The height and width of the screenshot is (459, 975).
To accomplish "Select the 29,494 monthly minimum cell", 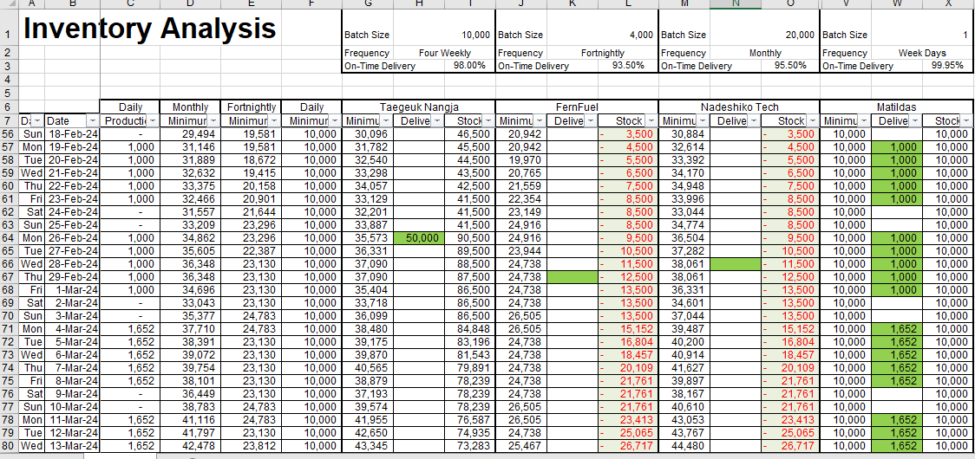I will (190, 133).
